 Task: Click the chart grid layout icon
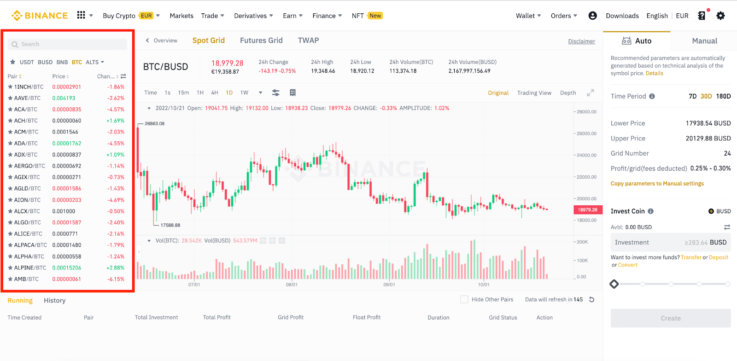(292, 93)
